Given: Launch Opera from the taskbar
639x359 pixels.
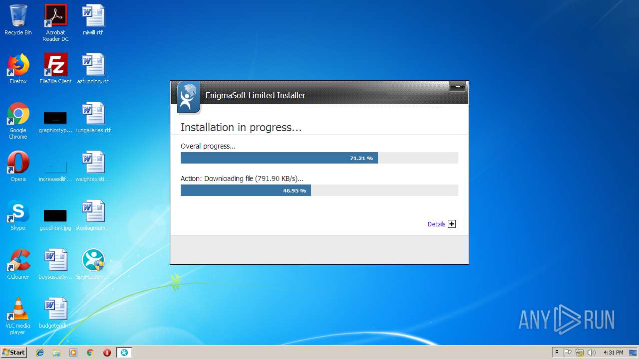Looking at the screenshot, I should (x=107, y=353).
